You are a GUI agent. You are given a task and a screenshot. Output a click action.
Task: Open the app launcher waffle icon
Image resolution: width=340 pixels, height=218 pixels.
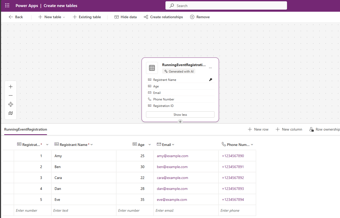[7, 5]
